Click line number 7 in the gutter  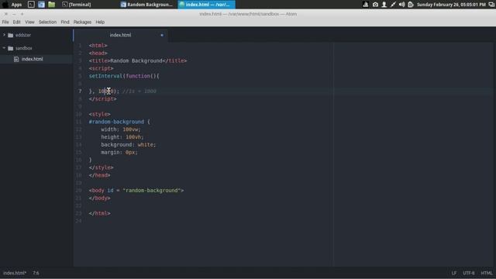[x=80, y=91]
